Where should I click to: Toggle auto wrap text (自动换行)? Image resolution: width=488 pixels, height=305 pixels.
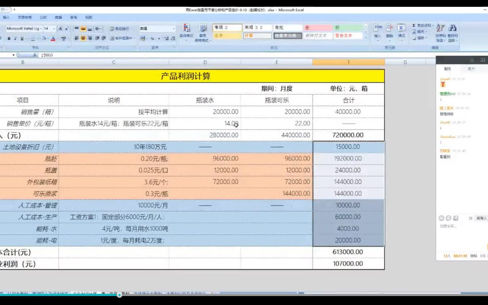(119, 29)
